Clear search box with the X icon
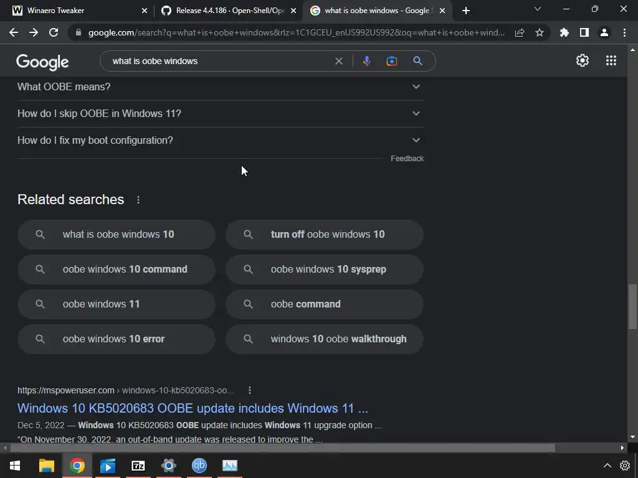638x478 pixels. tap(338, 61)
